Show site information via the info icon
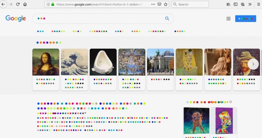The height and width of the screenshot is (138, 262). 48,4
